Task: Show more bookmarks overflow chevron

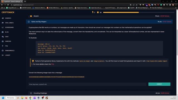Action: [x=176, y=8]
